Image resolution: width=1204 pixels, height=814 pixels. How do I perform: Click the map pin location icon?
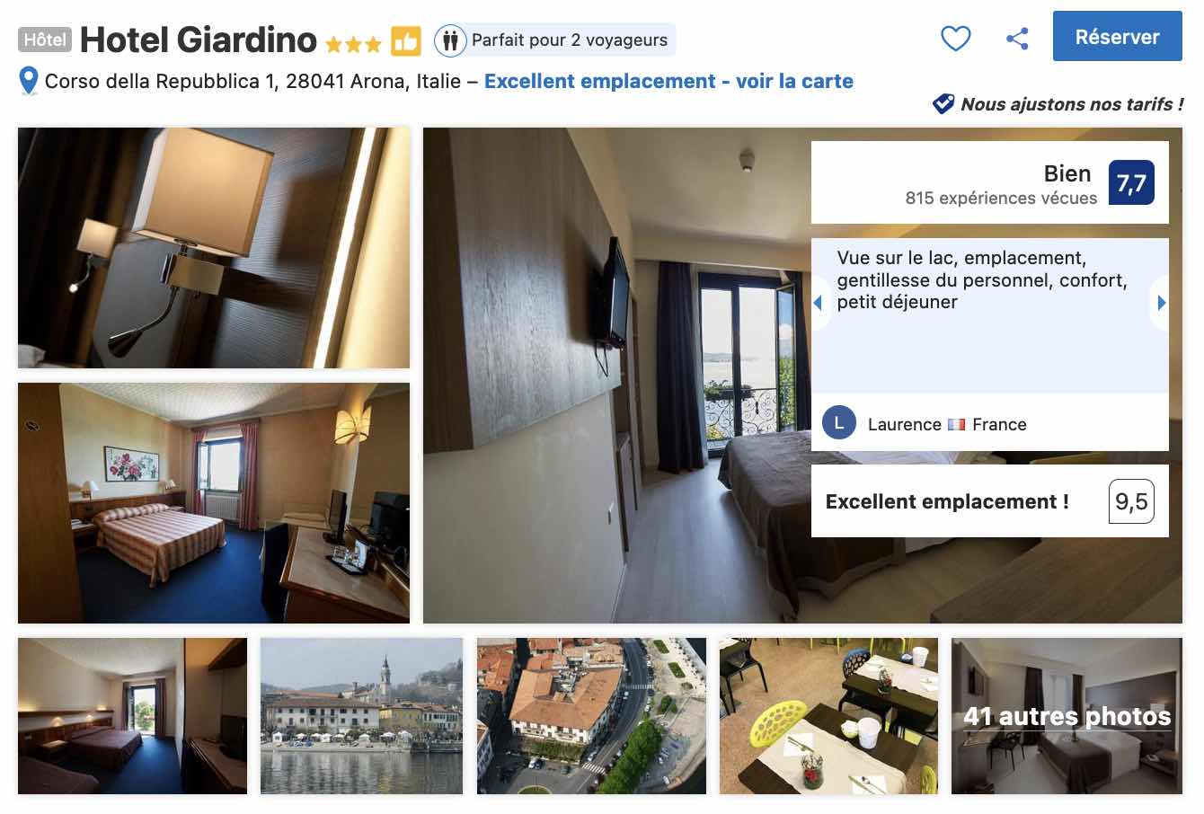coord(29,82)
